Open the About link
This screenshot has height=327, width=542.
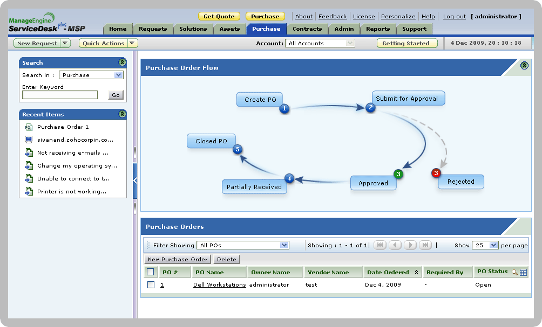(304, 16)
